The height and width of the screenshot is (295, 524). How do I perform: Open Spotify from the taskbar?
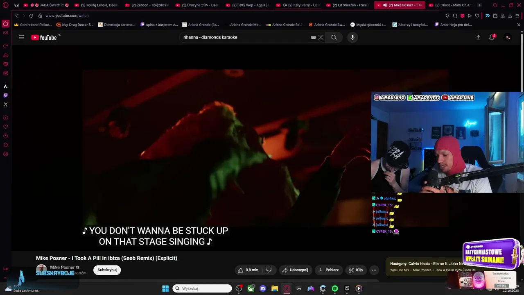tap(335, 288)
